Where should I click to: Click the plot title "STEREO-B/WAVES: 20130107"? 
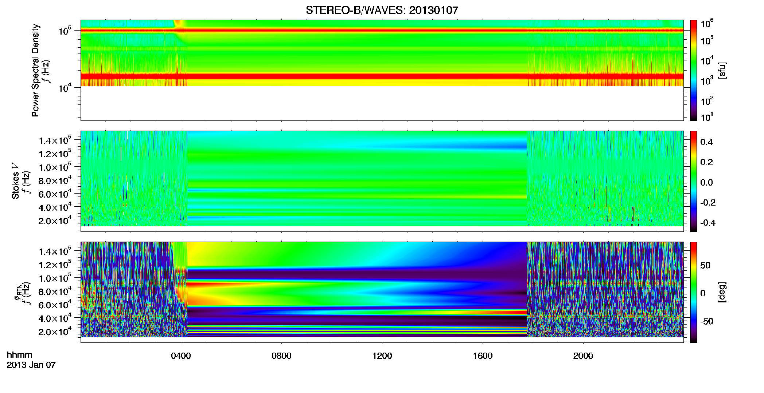(382, 10)
